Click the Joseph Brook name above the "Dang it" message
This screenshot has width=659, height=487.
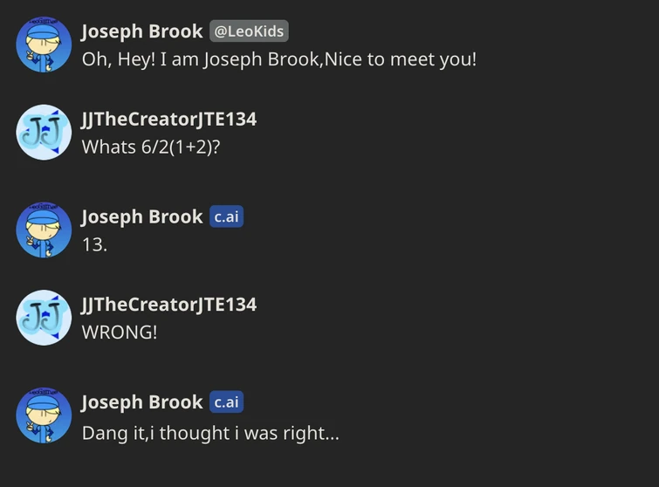point(141,401)
